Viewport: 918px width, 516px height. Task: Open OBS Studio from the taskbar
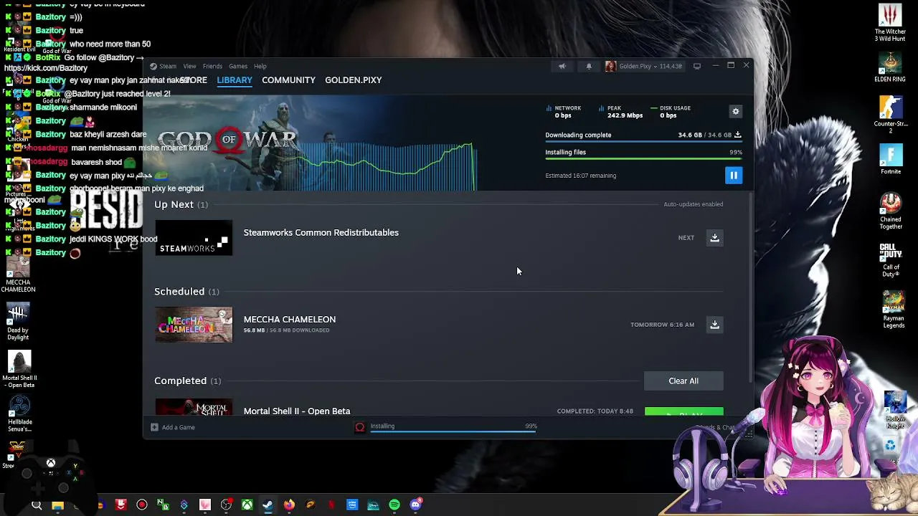coord(226,505)
